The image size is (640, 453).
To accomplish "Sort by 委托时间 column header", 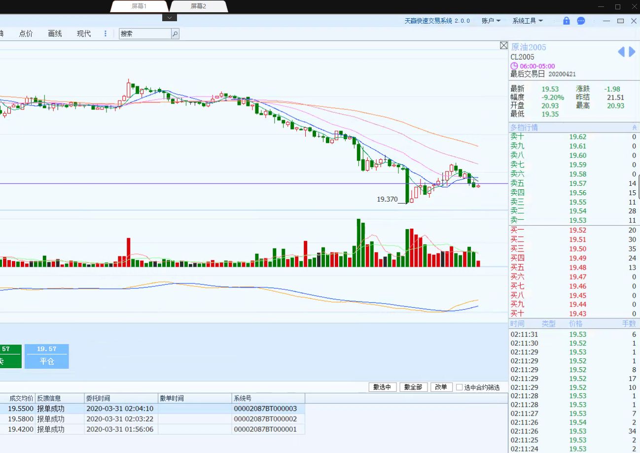I will (121, 398).
